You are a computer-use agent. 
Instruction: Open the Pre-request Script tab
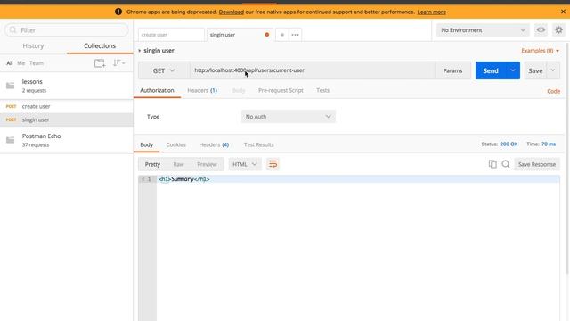[281, 90]
